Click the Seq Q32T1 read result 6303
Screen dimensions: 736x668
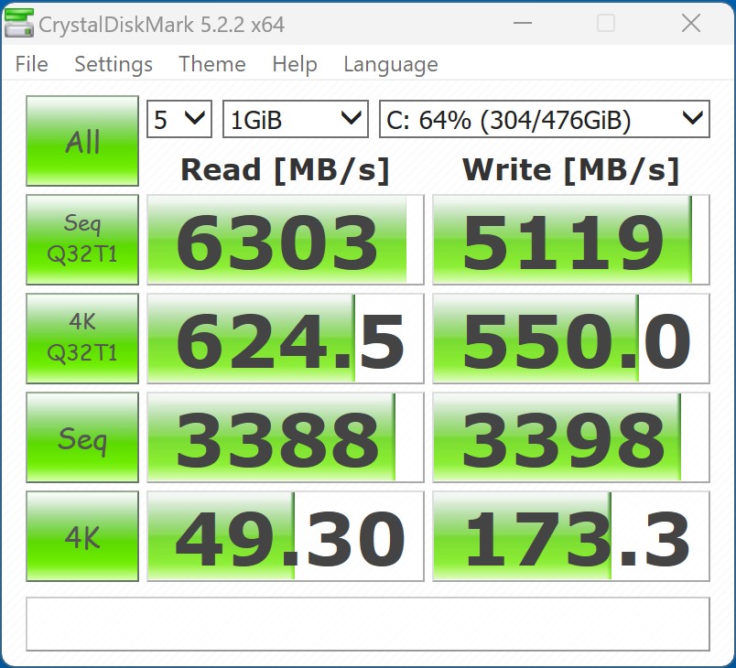click(x=286, y=240)
